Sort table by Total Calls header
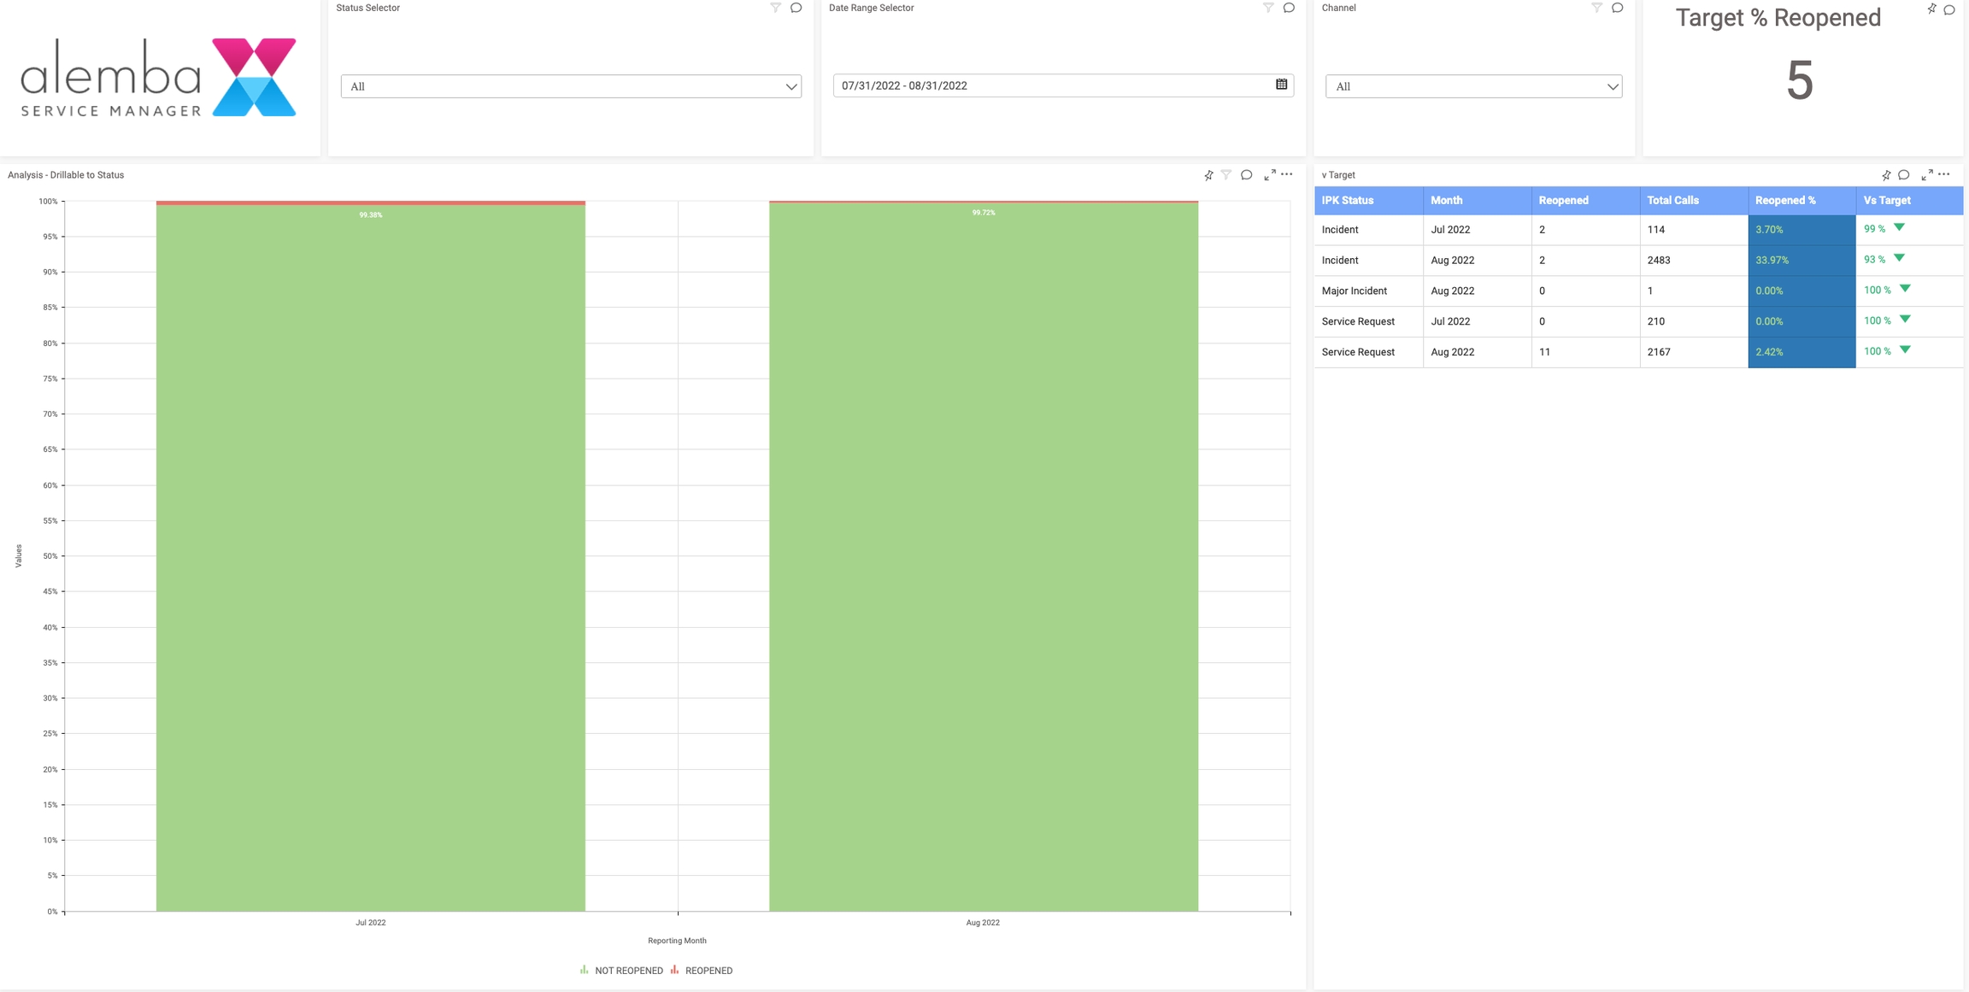The height and width of the screenshot is (992, 1969). pyautogui.click(x=1672, y=201)
